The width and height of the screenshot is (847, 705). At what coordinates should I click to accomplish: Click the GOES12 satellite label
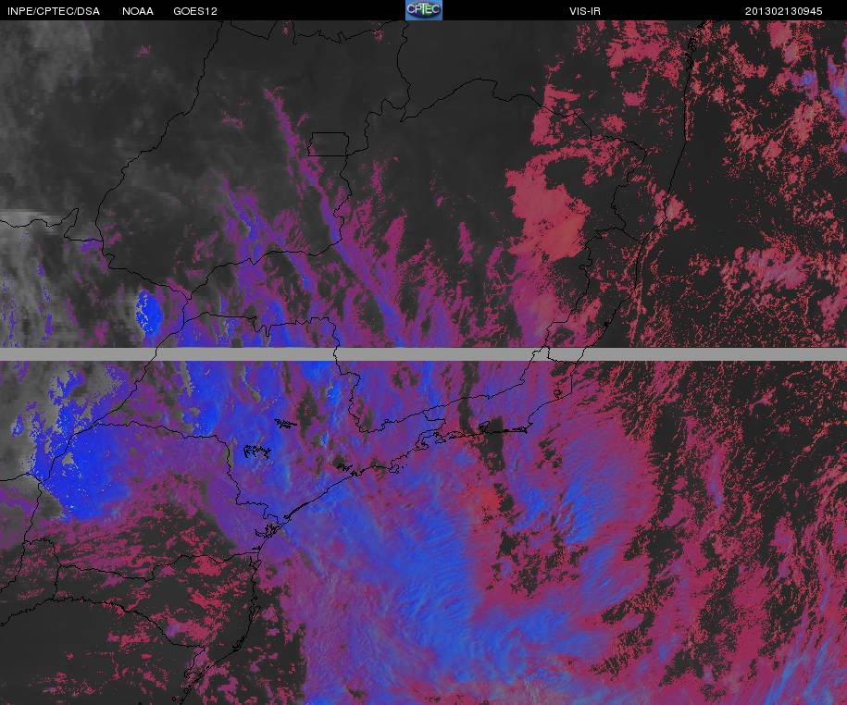coord(195,11)
